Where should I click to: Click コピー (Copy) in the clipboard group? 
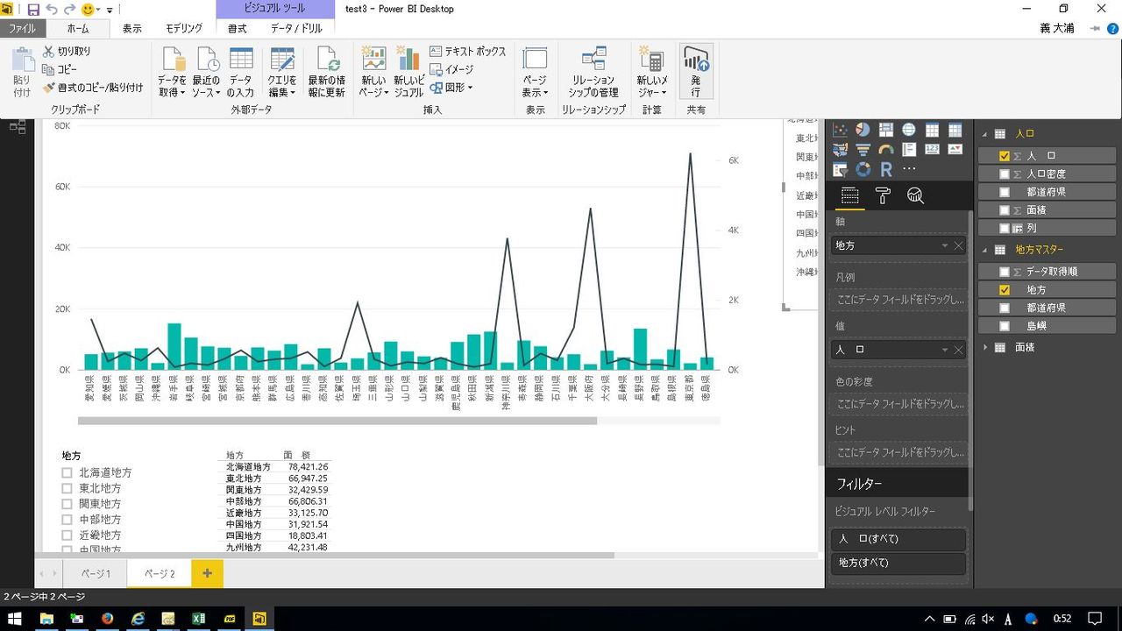pyautogui.click(x=60, y=69)
